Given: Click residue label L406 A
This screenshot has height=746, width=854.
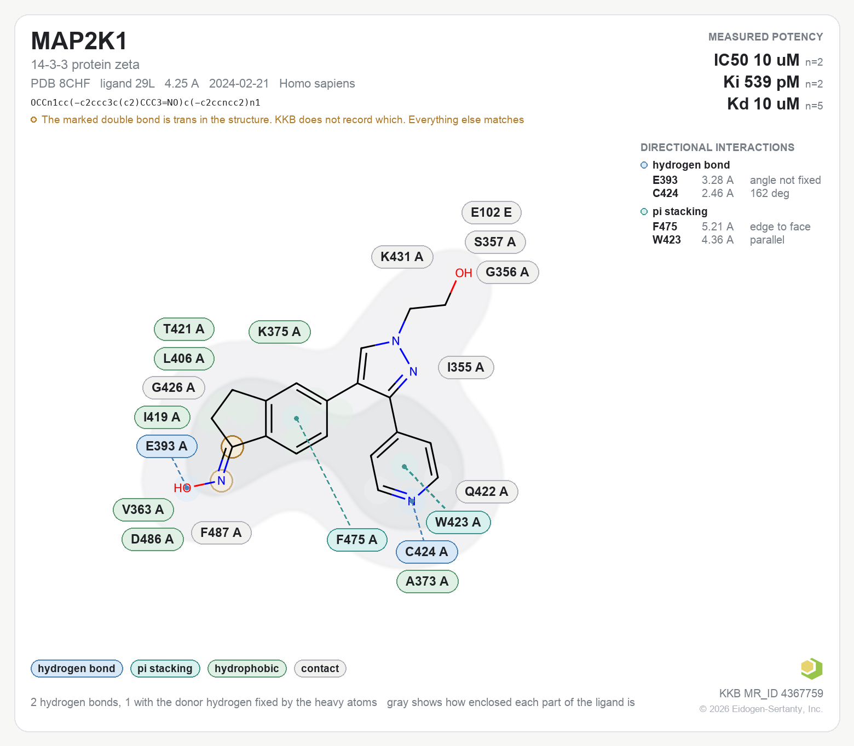Looking at the screenshot, I should point(184,358).
